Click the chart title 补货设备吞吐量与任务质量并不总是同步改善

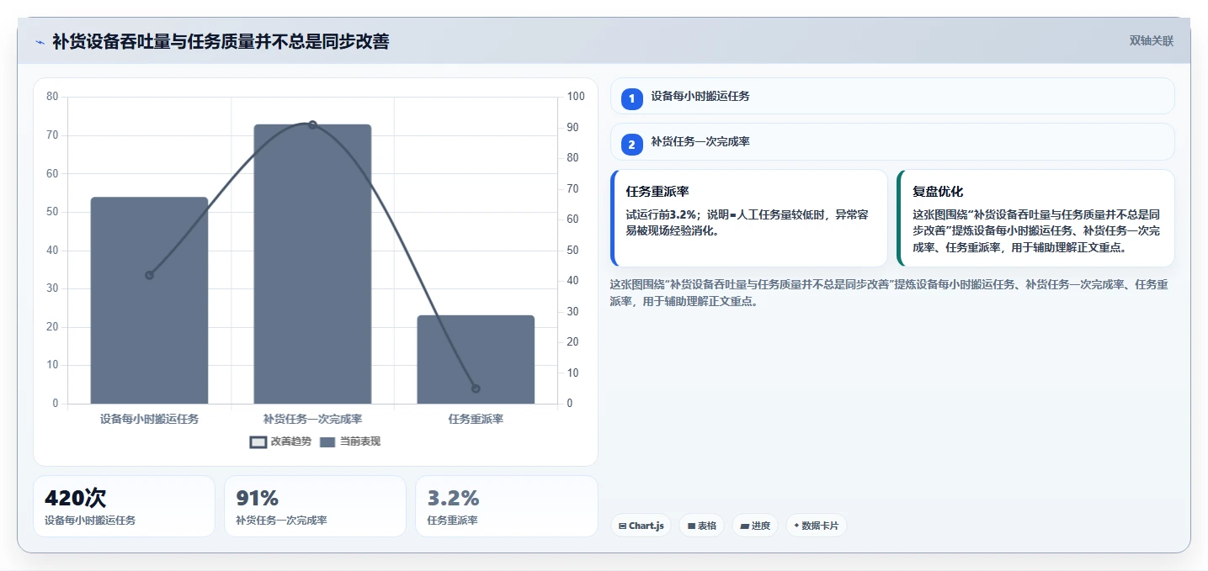click(221, 41)
